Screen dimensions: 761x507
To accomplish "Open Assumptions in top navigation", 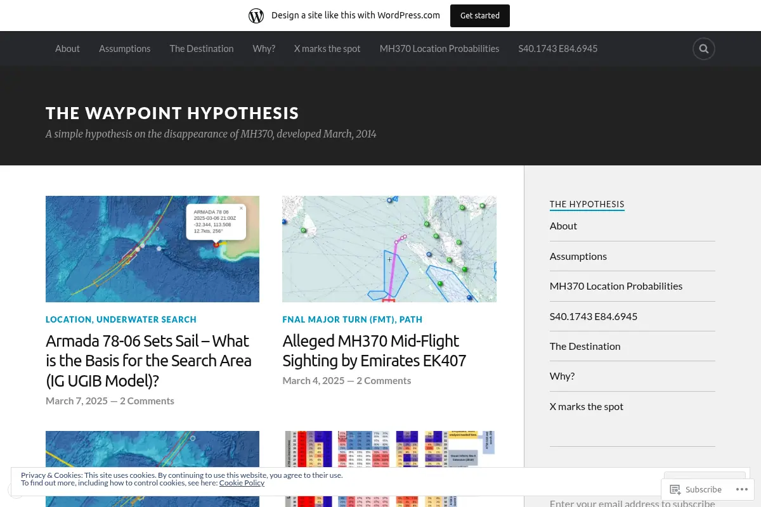I will [125, 49].
